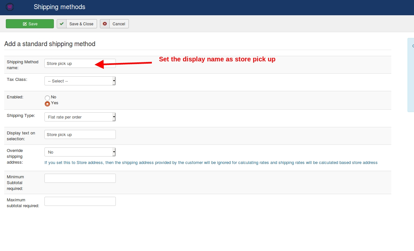Click the J2Store cart logo icon
414x251 pixels.
[x=10, y=7]
